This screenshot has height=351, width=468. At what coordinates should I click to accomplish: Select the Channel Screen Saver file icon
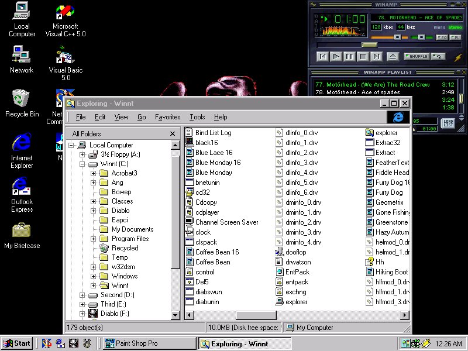(x=189, y=222)
